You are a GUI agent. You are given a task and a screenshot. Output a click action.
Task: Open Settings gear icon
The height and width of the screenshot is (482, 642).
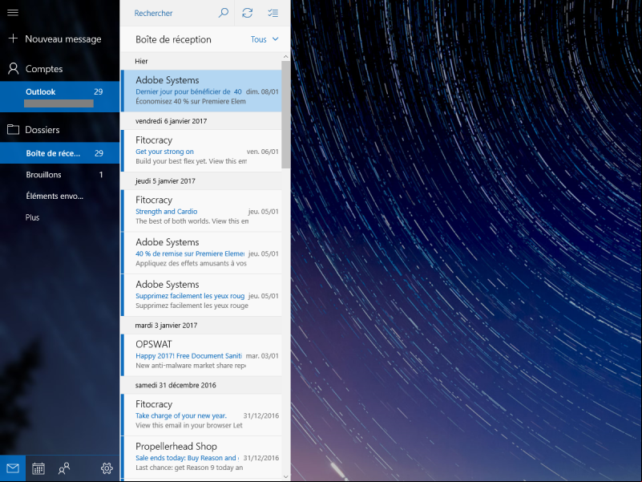(107, 468)
